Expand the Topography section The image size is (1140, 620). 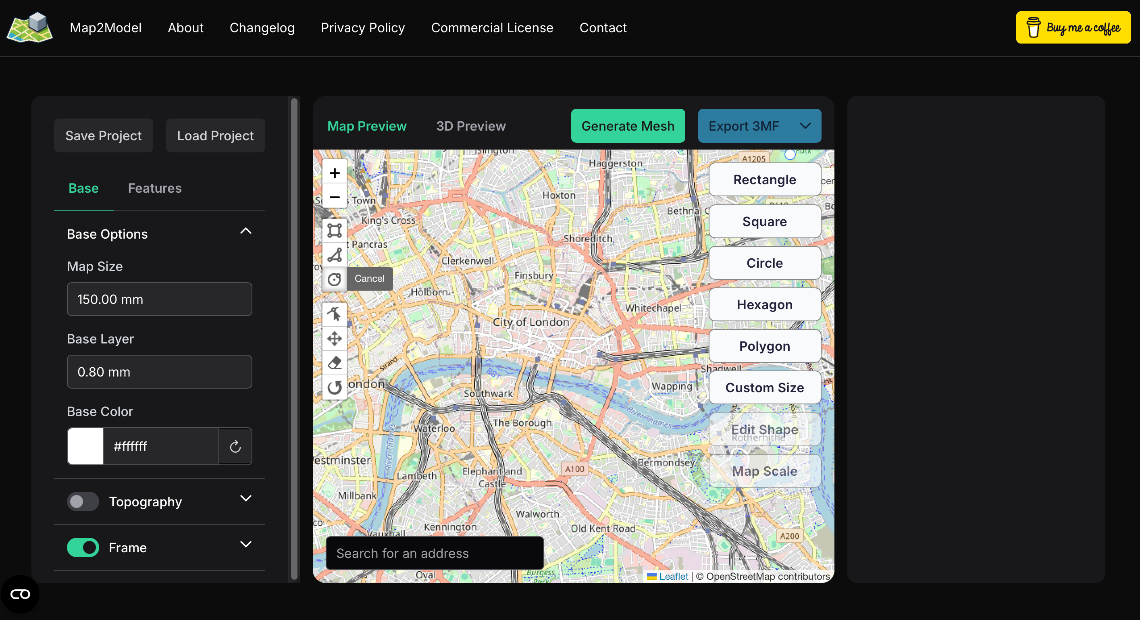pos(245,498)
